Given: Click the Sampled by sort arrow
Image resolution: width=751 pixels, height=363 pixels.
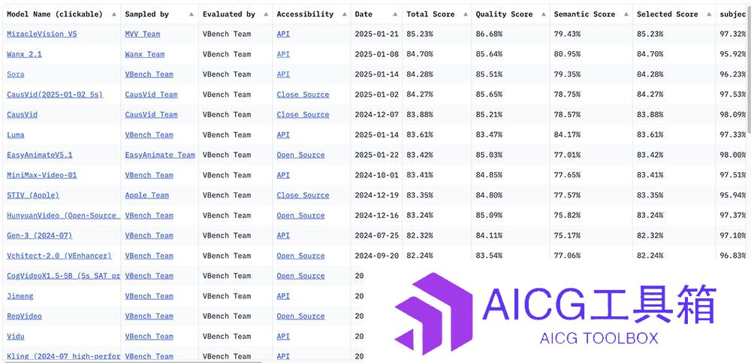Looking at the screenshot, I should point(192,14).
